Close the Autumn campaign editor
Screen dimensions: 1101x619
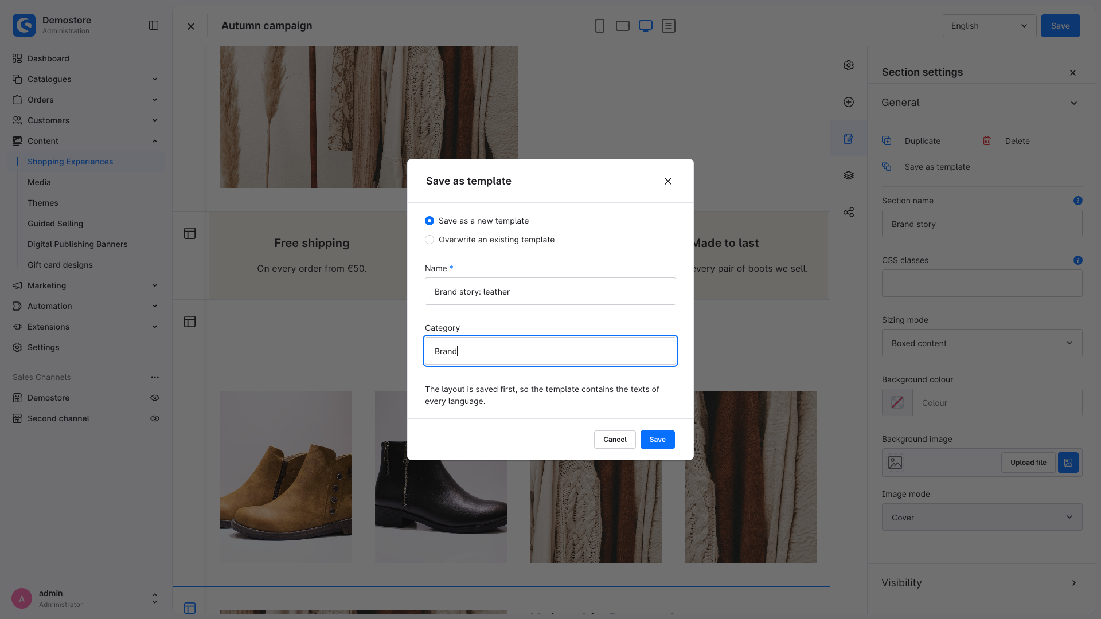pos(191,26)
